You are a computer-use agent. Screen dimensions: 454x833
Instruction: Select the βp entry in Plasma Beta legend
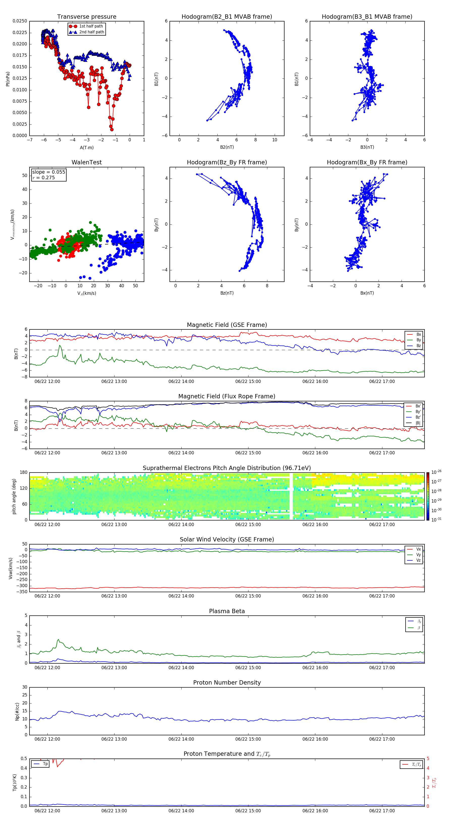click(x=415, y=621)
